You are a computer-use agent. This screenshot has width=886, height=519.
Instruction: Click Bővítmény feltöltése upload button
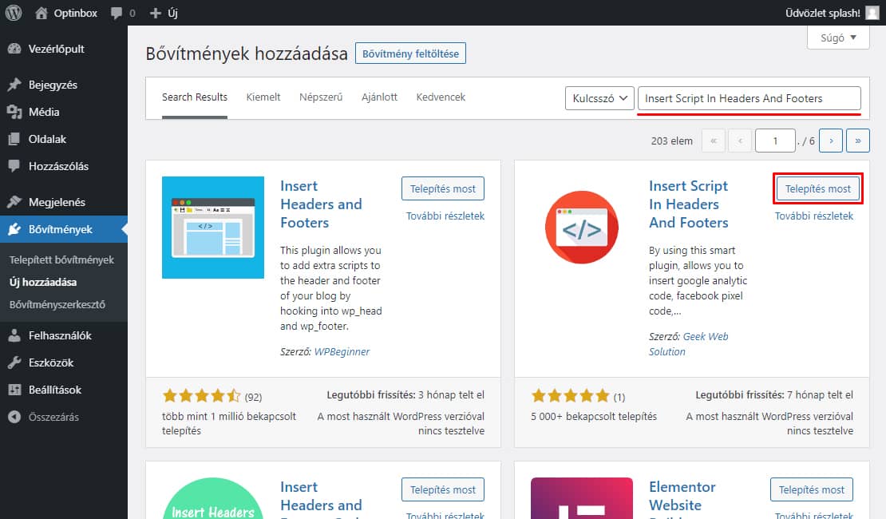pos(410,54)
